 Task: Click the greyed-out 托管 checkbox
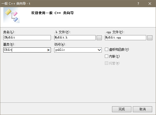point(107,63)
